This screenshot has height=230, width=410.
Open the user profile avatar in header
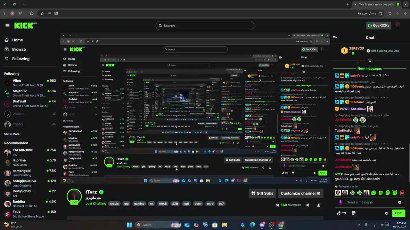click(x=397, y=25)
